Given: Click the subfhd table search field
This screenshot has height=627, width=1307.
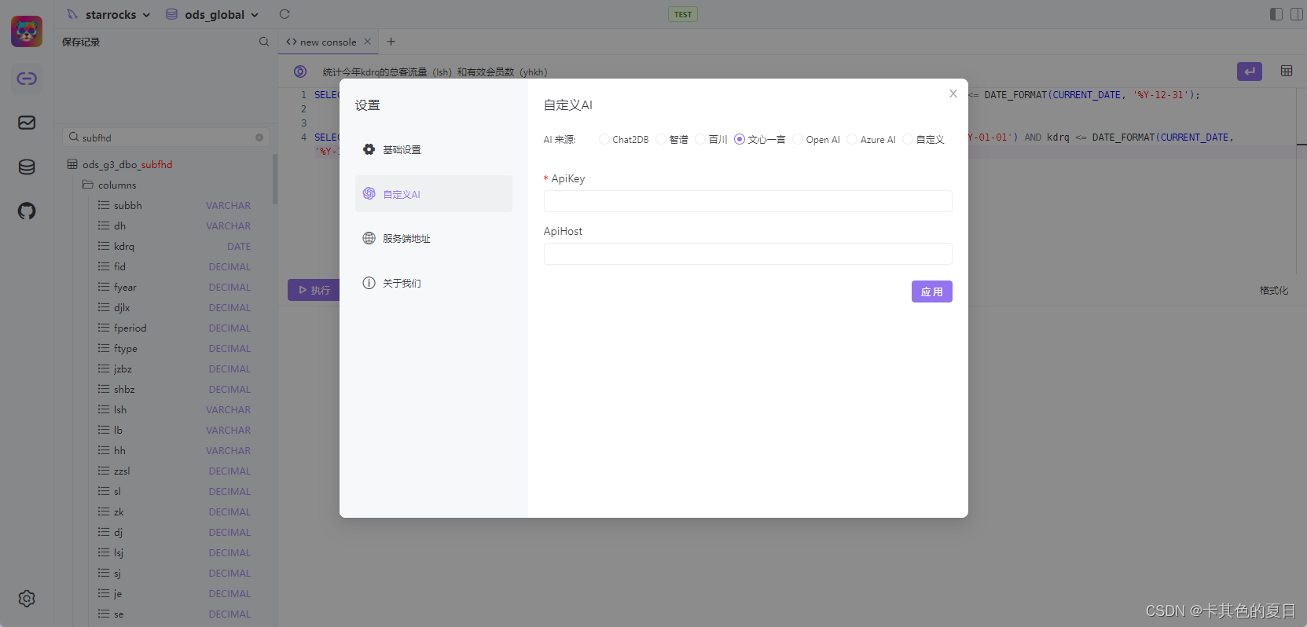Looking at the screenshot, I should point(166,137).
